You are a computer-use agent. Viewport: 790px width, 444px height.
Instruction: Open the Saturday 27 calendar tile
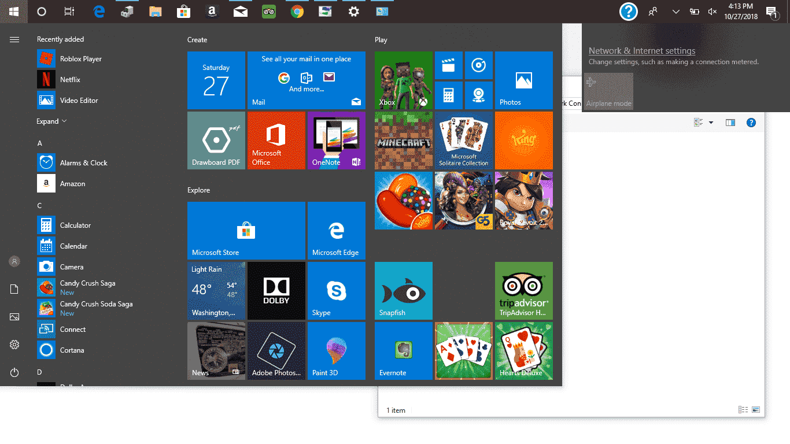(216, 80)
